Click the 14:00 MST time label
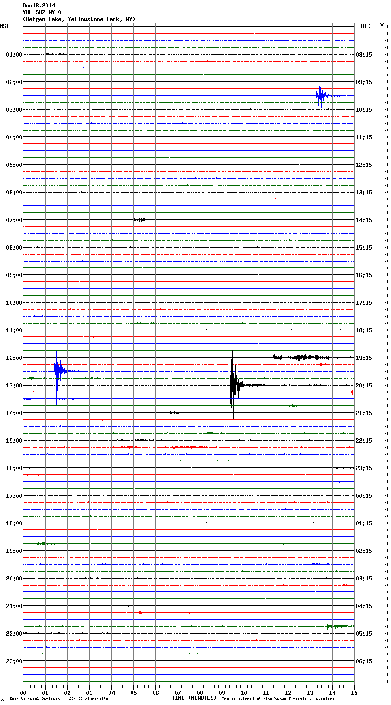Viewport: 391px width, 705px height. click(x=14, y=413)
